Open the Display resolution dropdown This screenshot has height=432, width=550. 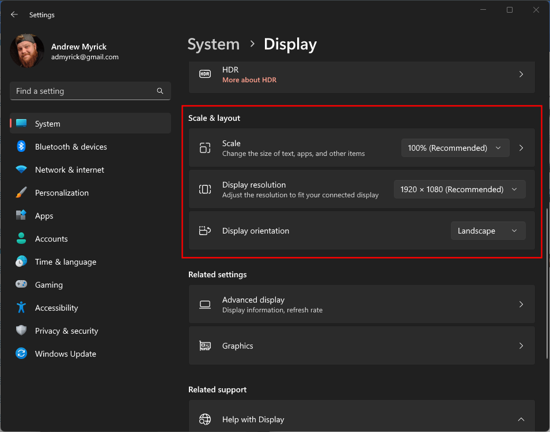click(459, 189)
